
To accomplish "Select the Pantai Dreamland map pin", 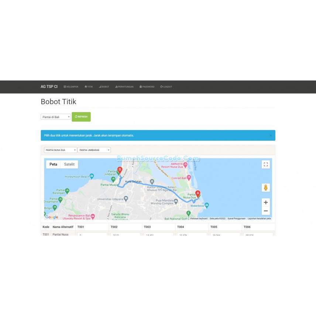I will 60,200.
